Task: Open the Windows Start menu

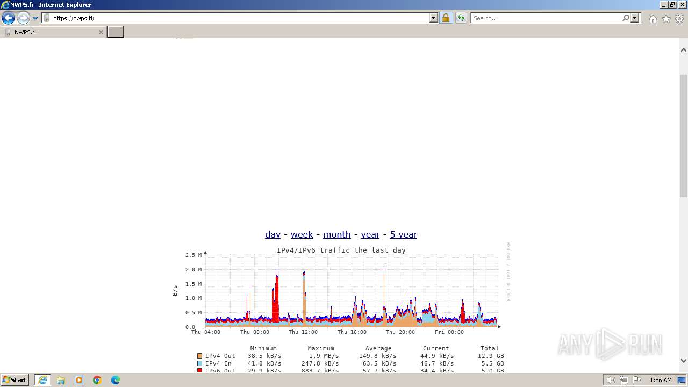Action: (15, 380)
